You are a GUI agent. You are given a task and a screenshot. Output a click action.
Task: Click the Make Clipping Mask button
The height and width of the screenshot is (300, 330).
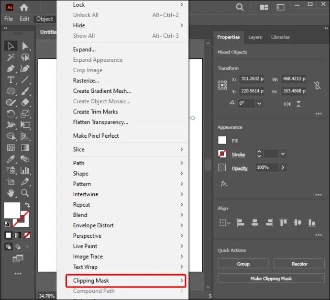pos(271,278)
